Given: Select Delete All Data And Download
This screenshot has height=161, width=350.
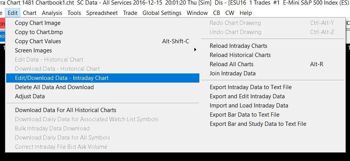Looking at the screenshot, I should [x=54, y=87].
